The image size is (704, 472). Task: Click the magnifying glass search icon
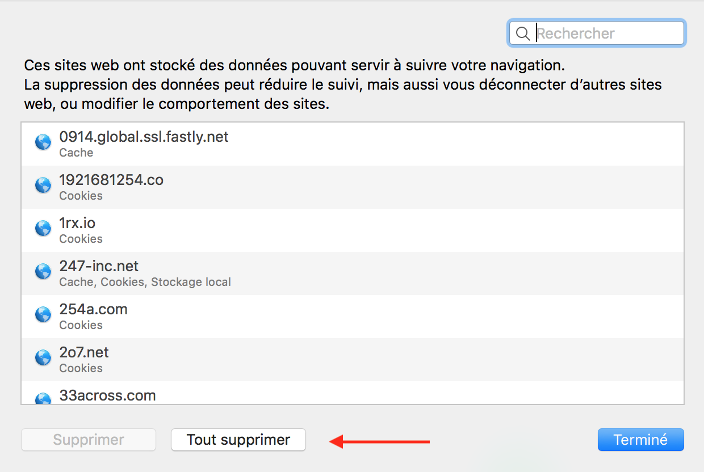coord(523,34)
